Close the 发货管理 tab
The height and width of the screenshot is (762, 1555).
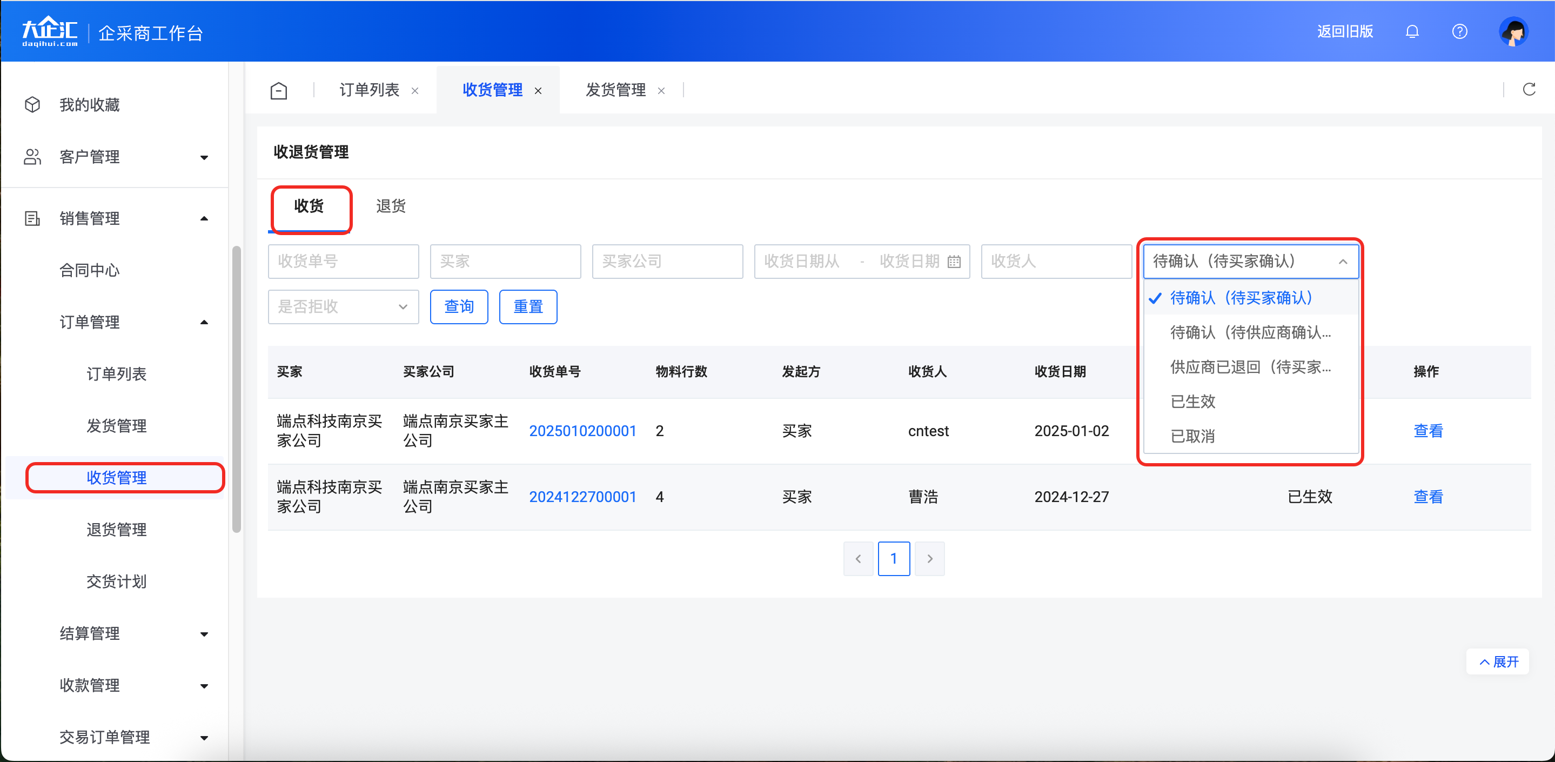pos(661,91)
